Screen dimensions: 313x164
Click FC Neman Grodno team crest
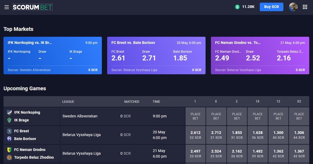9,150
